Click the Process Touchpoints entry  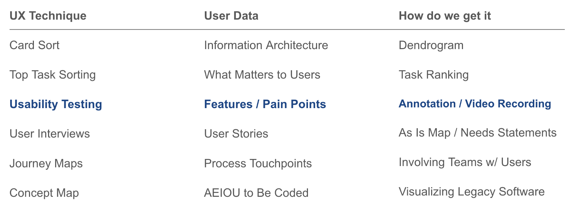coord(258,164)
